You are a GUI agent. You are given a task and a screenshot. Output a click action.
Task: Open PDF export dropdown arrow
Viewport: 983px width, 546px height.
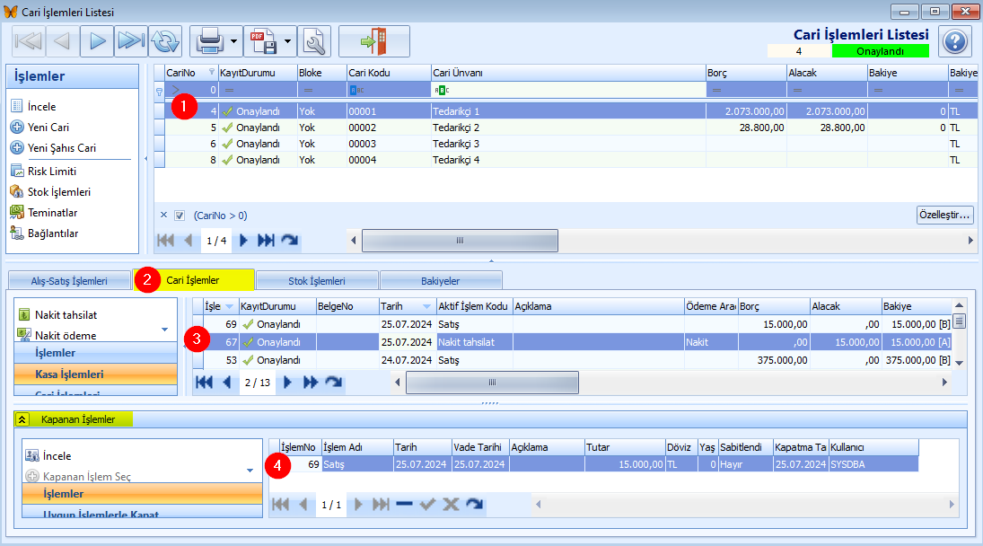click(288, 41)
